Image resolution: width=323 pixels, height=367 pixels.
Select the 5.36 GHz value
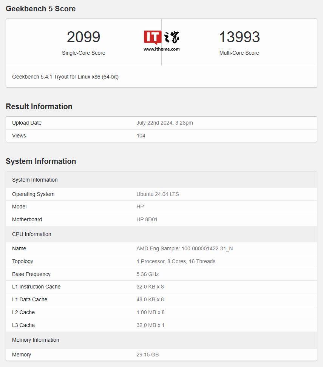[x=148, y=274]
